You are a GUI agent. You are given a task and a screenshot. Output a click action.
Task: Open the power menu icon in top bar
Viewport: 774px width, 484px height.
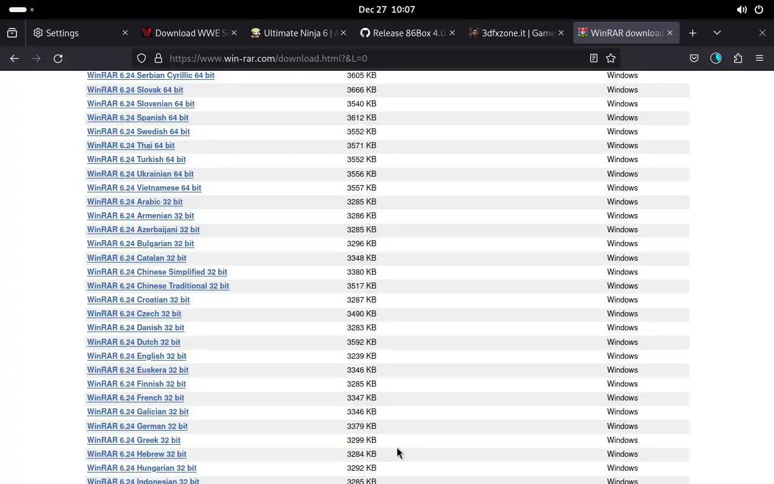(759, 10)
